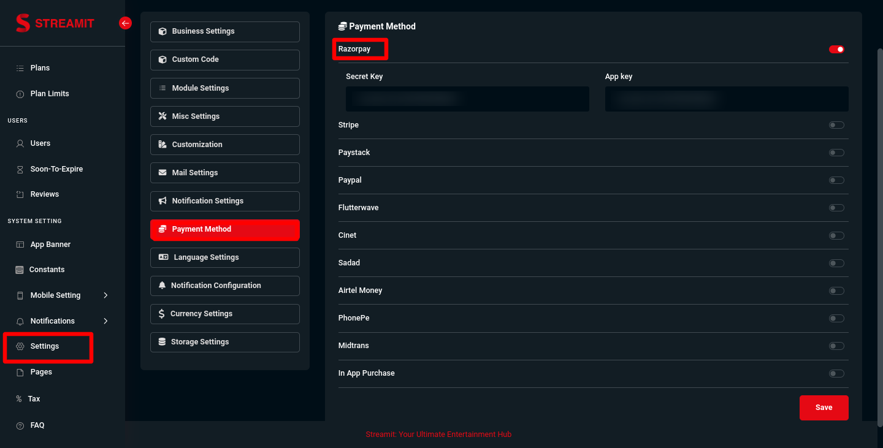The width and height of the screenshot is (883, 448).
Task: Collapse sidebar with red arrow button
Action: click(x=125, y=23)
